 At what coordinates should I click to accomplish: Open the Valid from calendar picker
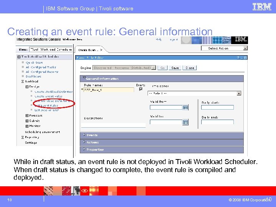186,107
